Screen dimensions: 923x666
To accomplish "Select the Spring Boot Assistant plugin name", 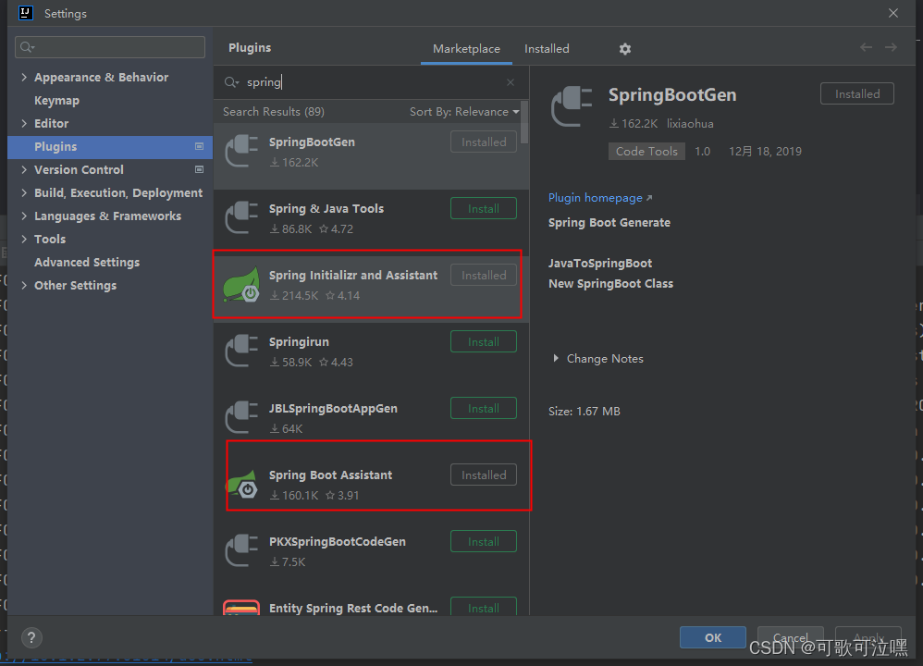I will 330,475.
